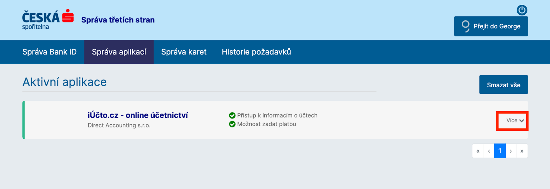Click the Aktivní aplikace heading
The width and height of the screenshot is (550, 189).
click(65, 82)
